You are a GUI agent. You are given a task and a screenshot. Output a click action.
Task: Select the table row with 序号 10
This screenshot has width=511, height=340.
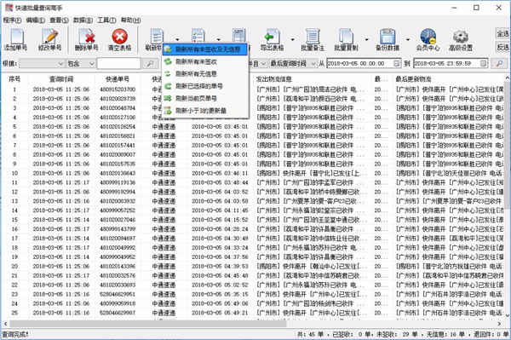point(254,173)
